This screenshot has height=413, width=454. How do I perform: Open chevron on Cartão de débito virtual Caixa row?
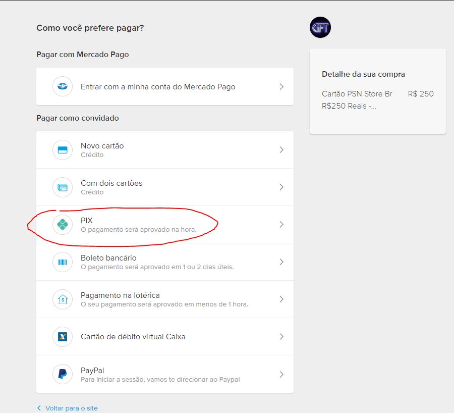281,336
